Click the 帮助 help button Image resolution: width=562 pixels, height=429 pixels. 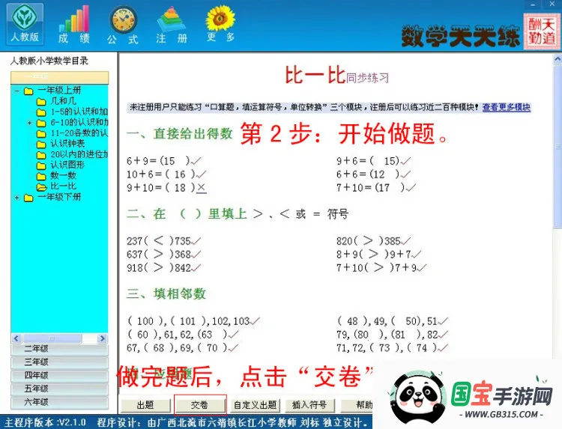(x=357, y=405)
